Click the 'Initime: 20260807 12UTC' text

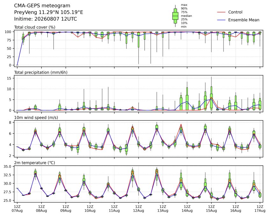46,19
